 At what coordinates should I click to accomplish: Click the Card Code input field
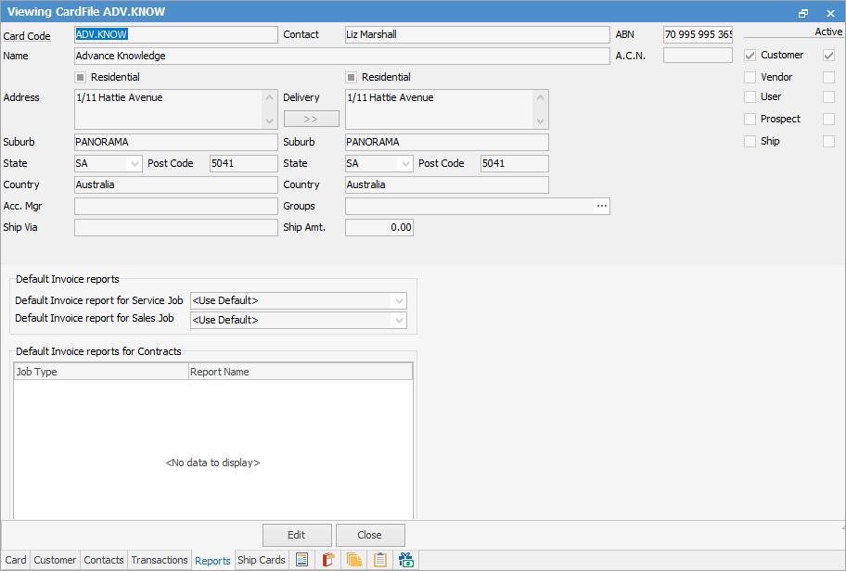pyautogui.click(x=175, y=34)
